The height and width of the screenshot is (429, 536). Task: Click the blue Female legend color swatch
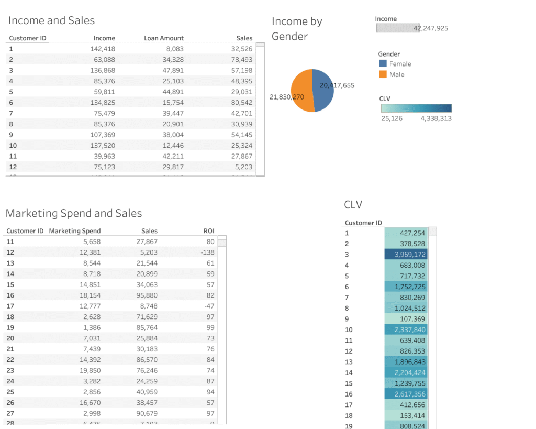(x=383, y=64)
